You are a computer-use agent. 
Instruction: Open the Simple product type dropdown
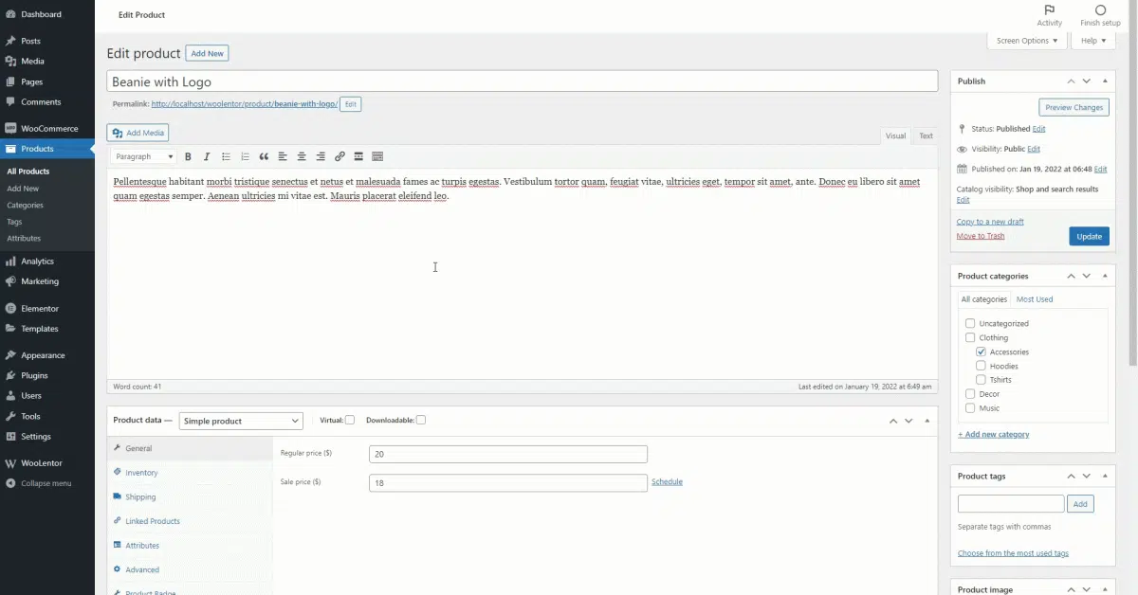coord(241,421)
